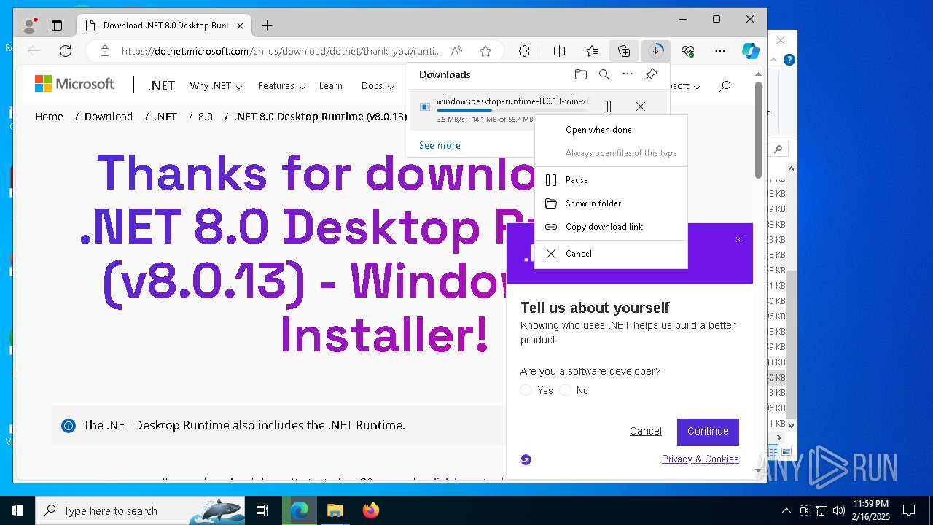The width and height of the screenshot is (933, 525).
Task: Click the taskbar search box
Action: click(140, 510)
